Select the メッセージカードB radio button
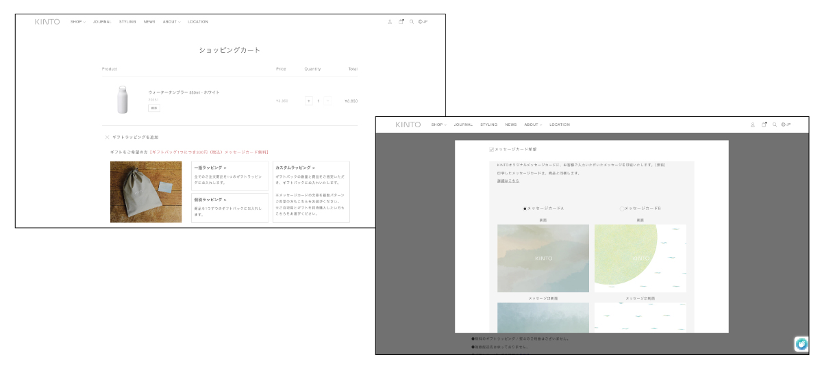 point(621,208)
